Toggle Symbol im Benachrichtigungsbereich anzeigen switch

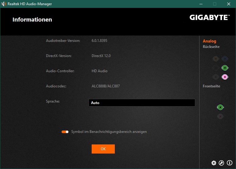coord(65,132)
